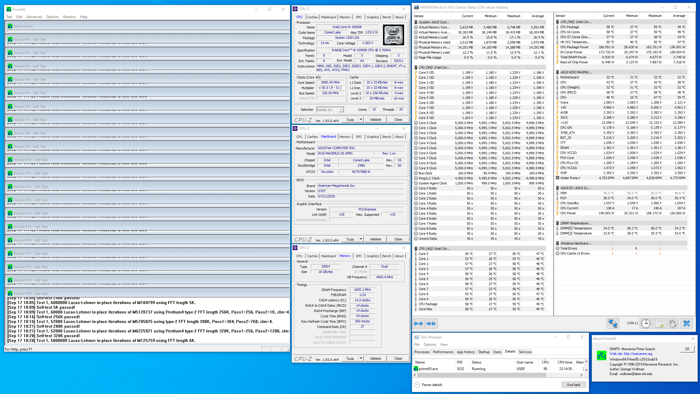
Task: Click Mersenne prime logo in About Prime95
Action: (x=601, y=355)
